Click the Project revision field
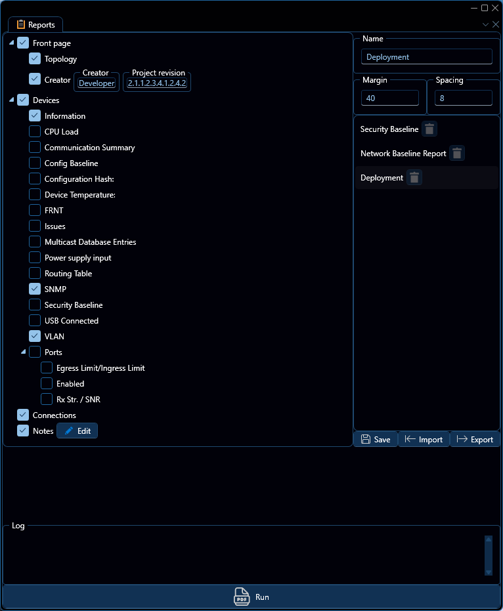Viewport: 503px width, 611px height. pyautogui.click(x=157, y=83)
